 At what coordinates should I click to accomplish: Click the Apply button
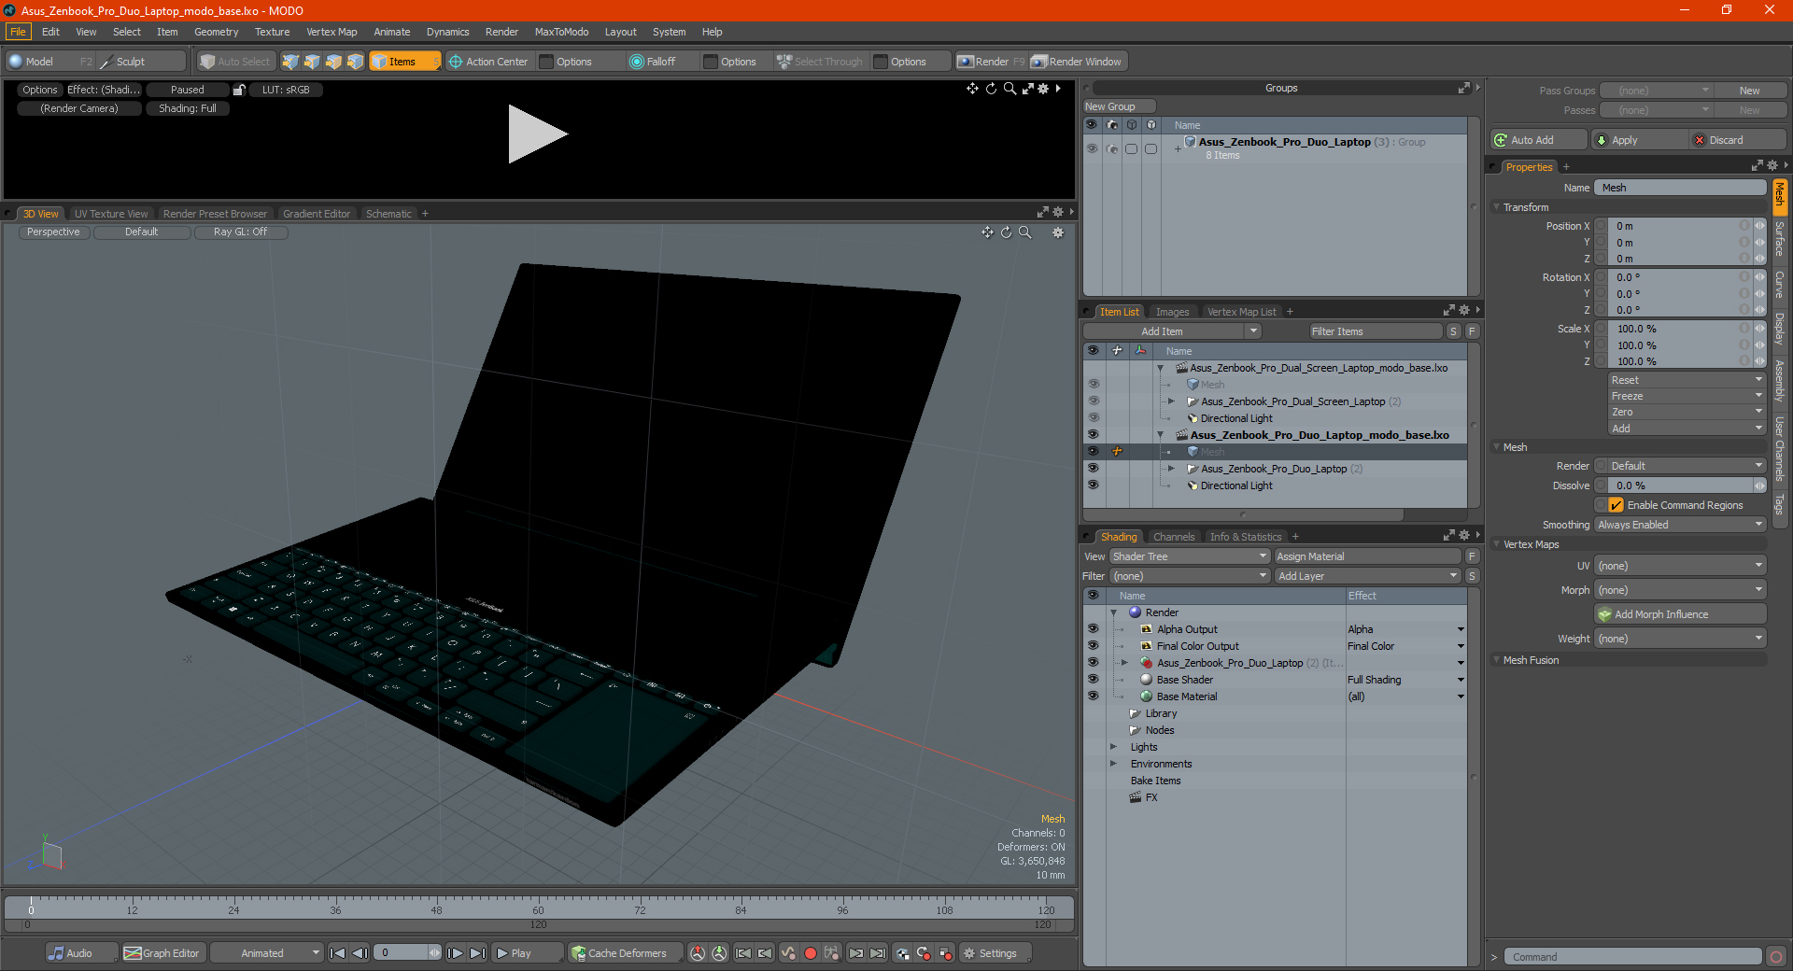pos(1638,140)
